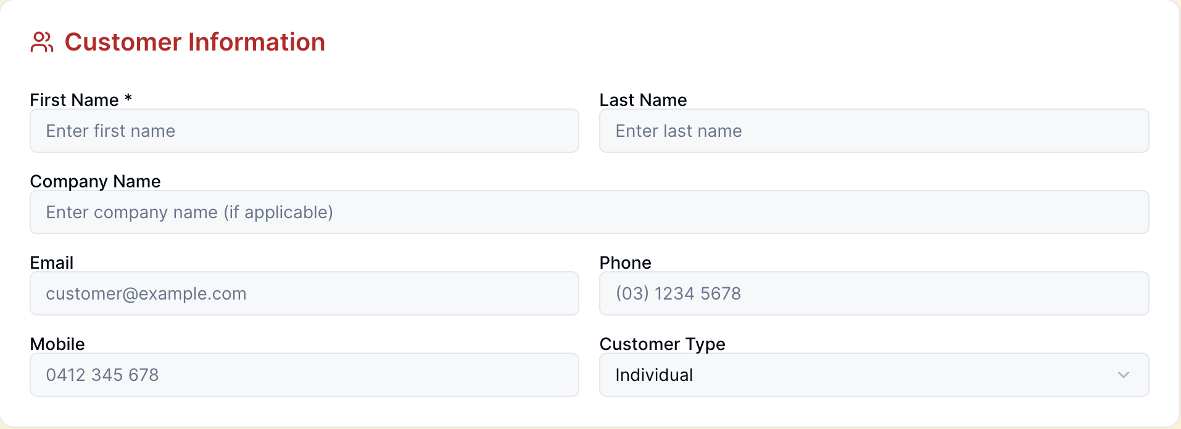The width and height of the screenshot is (1181, 429).
Task: Click the Company Name label
Action: (x=95, y=181)
